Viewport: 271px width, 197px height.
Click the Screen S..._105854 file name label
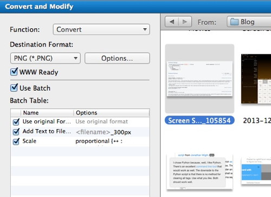click(x=199, y=120)
